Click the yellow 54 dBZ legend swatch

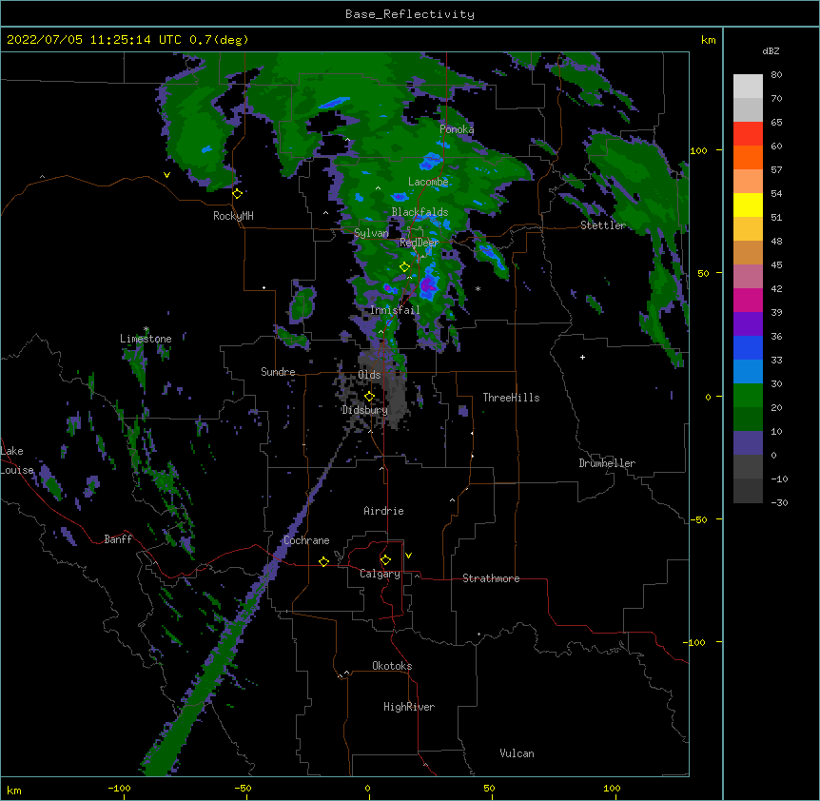click(x=748, y=205)
